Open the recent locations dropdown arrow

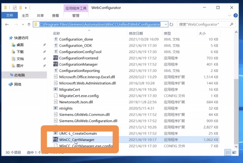[x=23, y=24]
